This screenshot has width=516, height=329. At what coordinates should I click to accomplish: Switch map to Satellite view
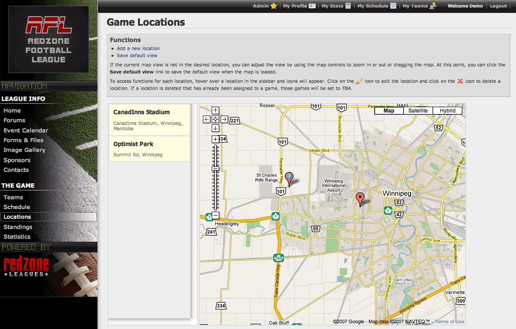(x=418, y=111)
